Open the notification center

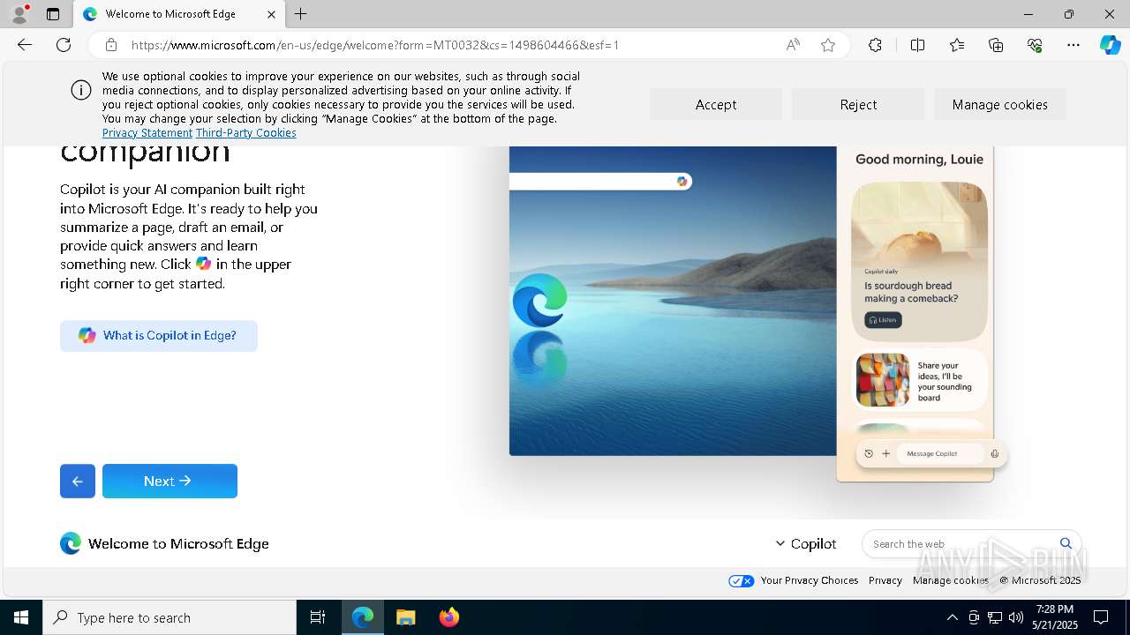[1101, 617]
